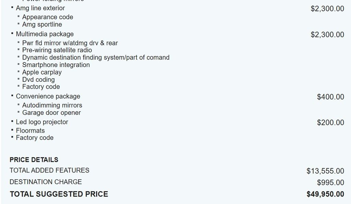Click the total suggested price $49,950.00
This screenshot has width=351, height=204.
pyautogui.click(x=325, y=194)
